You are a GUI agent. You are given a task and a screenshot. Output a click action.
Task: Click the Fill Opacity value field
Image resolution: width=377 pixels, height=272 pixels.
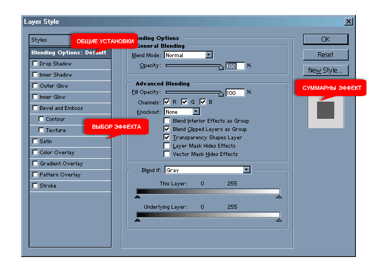(235, 92)
